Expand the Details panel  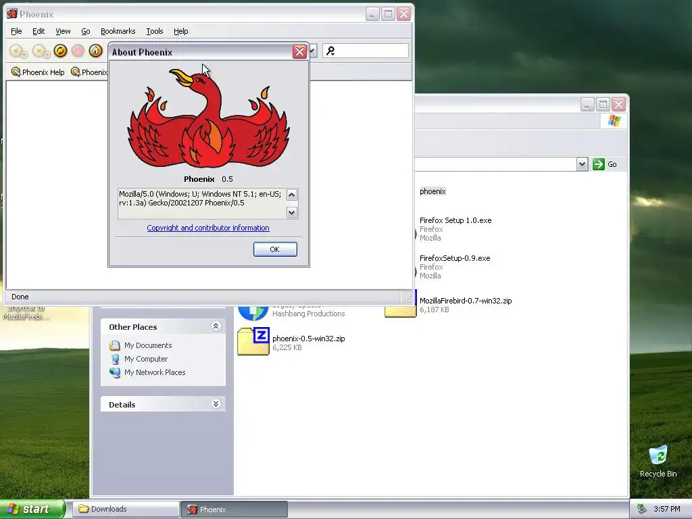(216, 404)
